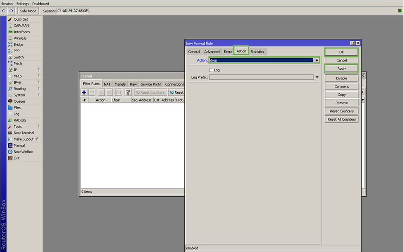Open the Wireless section

tap(20, 38)
